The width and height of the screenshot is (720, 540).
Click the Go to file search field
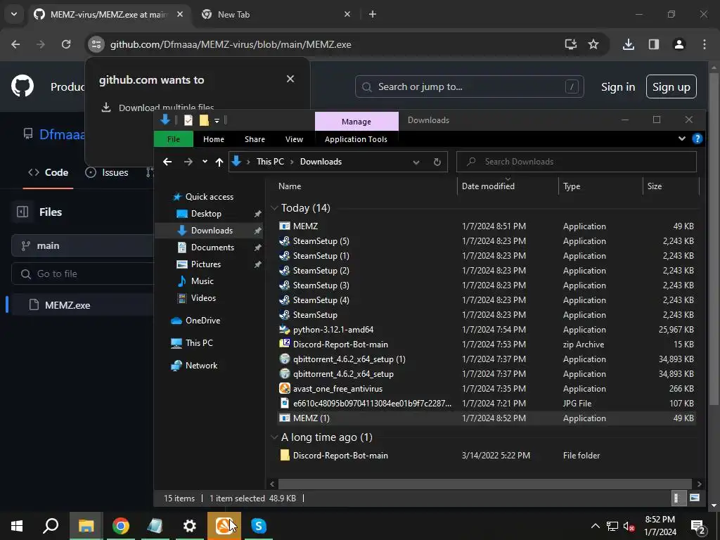click(83, 274)
